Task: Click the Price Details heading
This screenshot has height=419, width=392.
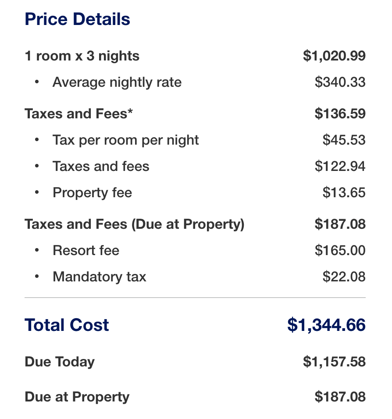Action: (x=77, y=19)
